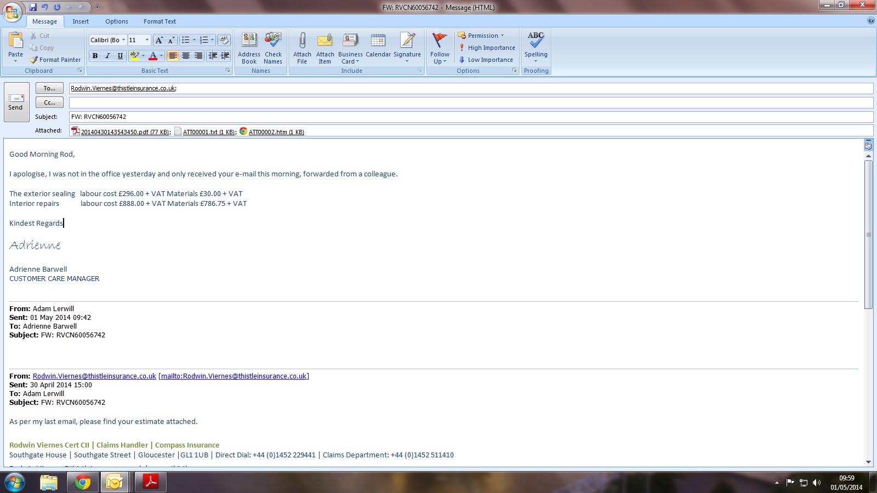
Task: Toggle High Importance flag
Action: coord(487,48)
